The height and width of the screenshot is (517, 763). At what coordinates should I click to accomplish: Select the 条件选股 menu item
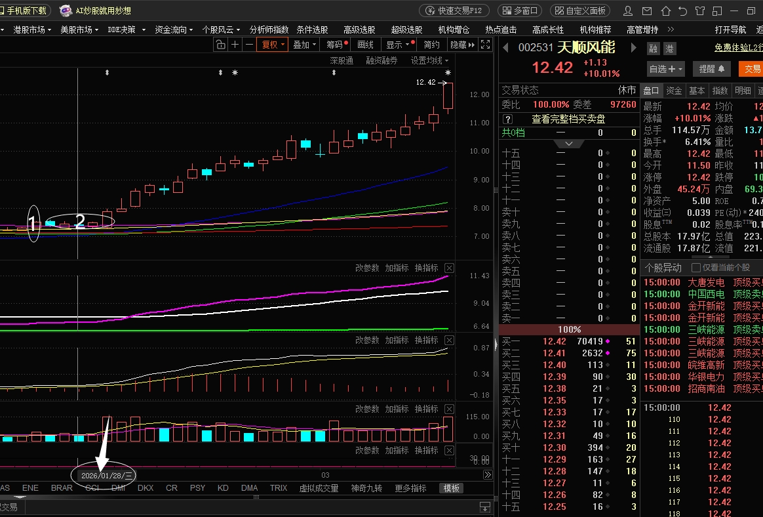click(313, 30)
